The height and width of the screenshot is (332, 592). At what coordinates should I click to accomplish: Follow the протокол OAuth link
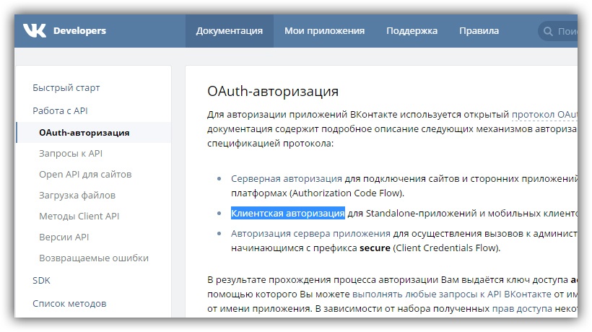pos(544,114)
